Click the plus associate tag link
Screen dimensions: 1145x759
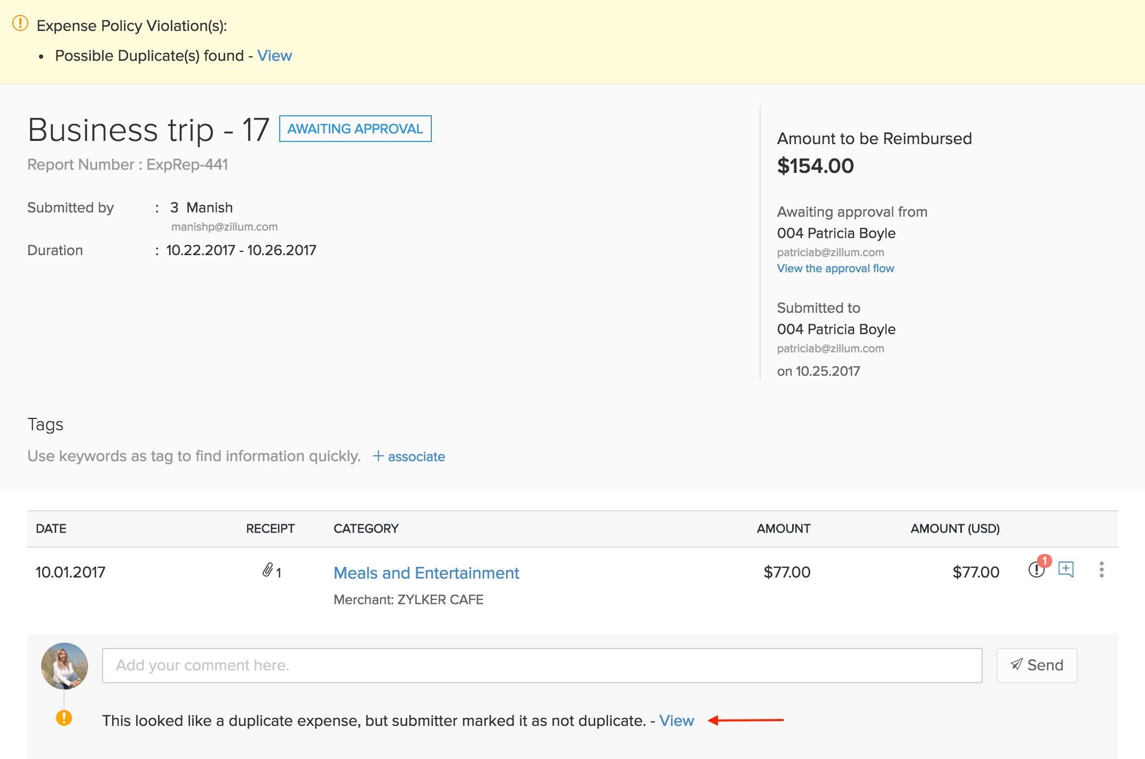pyautogui.click(x=409, y=456)
